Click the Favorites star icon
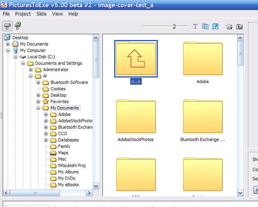The height and width of the screenshot is (207, 258). (x=46, y=102)
